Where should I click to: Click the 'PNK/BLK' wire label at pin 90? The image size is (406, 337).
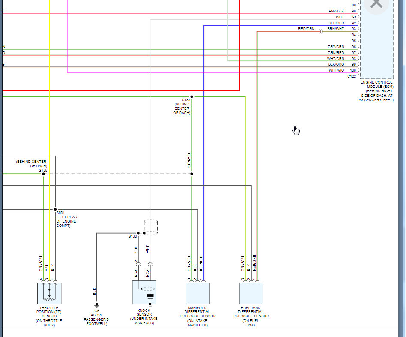(x=336, y=11)
